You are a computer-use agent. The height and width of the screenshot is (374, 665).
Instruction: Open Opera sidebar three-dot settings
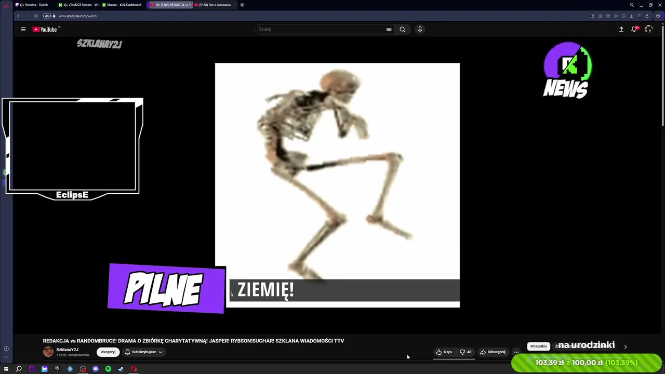point(6,357)
